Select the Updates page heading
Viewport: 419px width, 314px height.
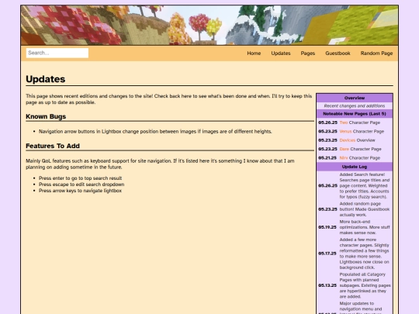tap(46, 79)
